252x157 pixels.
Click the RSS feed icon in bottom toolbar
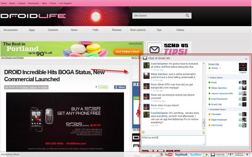pyautogui.click(x=161, y=154)
